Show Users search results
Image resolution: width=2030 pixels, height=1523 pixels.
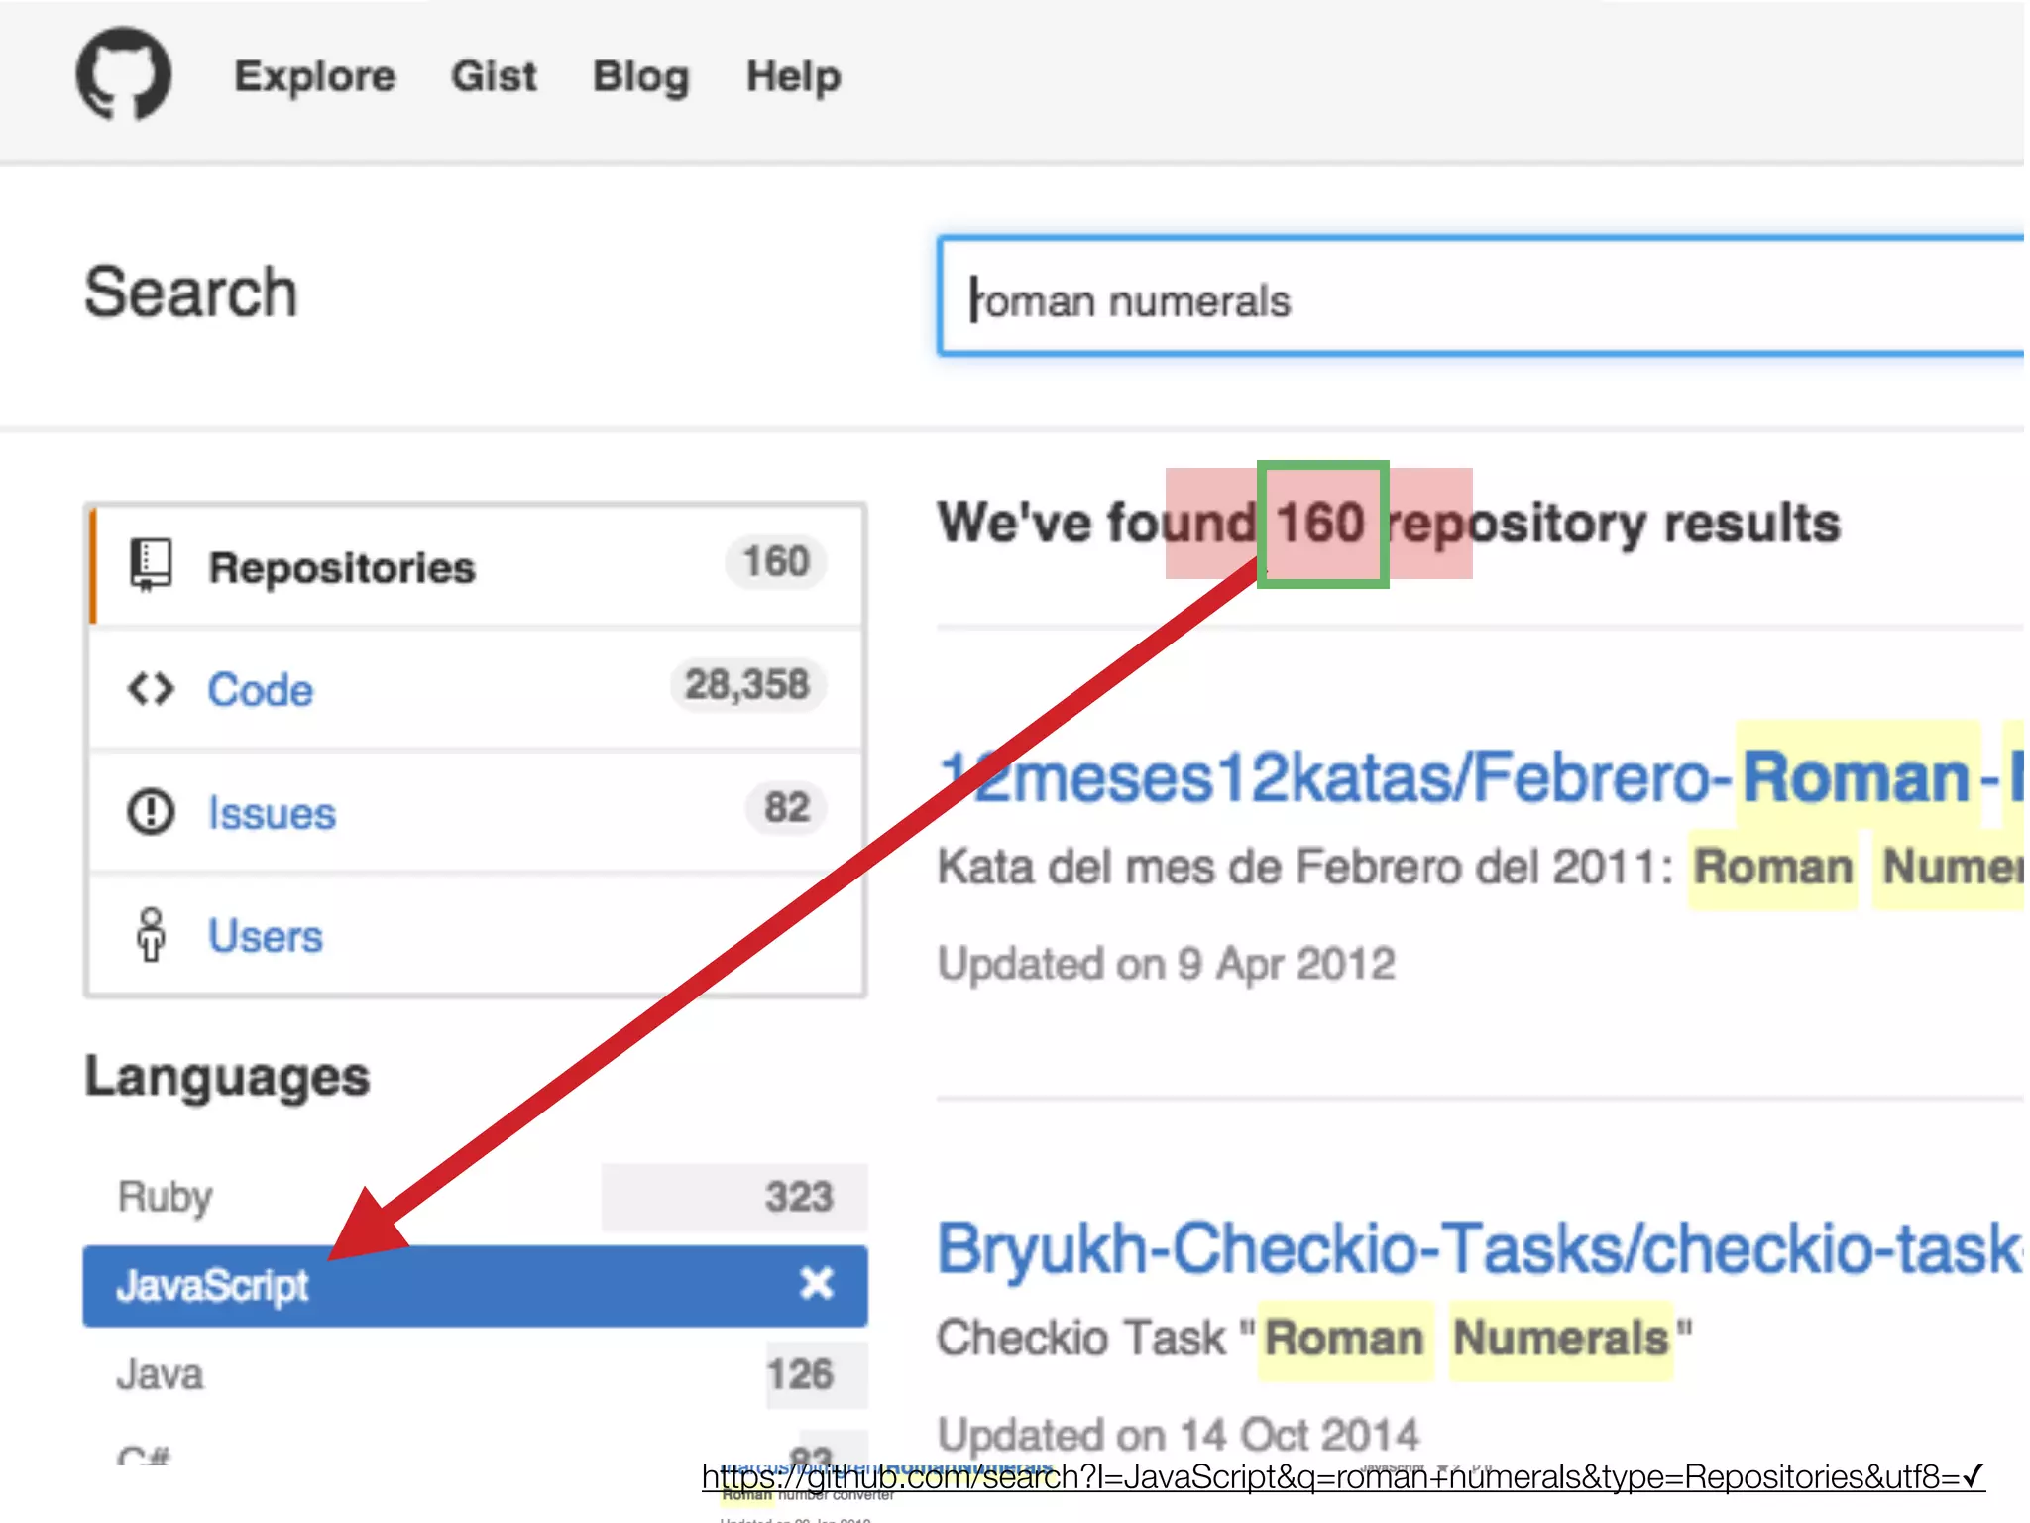point(478,934)
